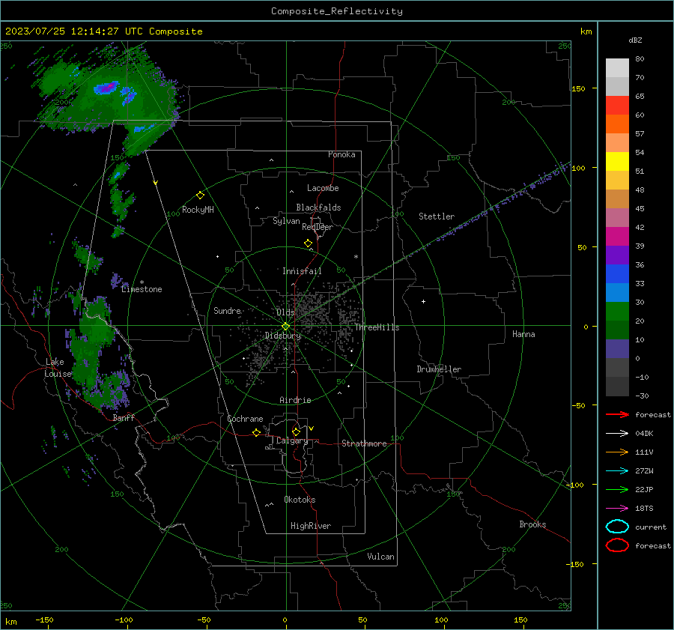Click the RockyMH label
Viewport: 674px width, 630px height.
click(x=198, y=210)
